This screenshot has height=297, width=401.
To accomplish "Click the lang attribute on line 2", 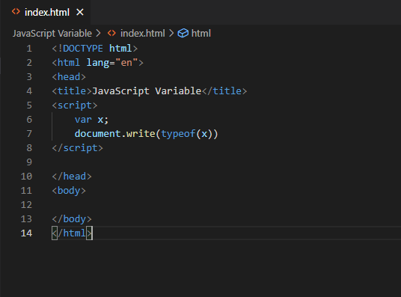I will click(98, 63).
